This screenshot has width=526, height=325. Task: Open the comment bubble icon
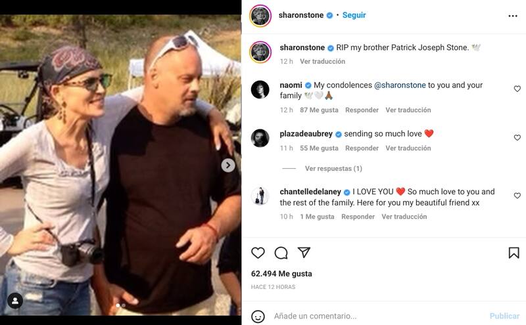[x=281, y=253]
